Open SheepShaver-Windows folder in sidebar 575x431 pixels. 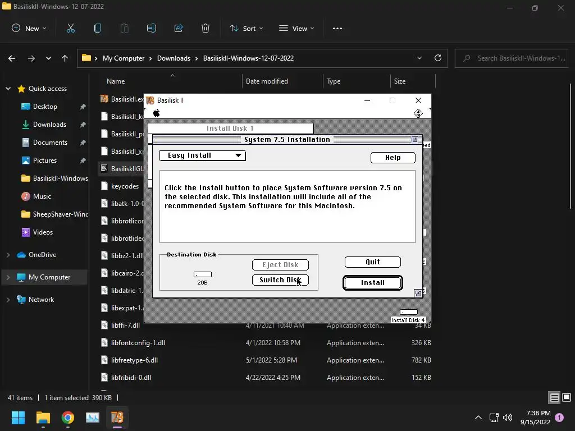pyautogui.click(x=54, y=214)
